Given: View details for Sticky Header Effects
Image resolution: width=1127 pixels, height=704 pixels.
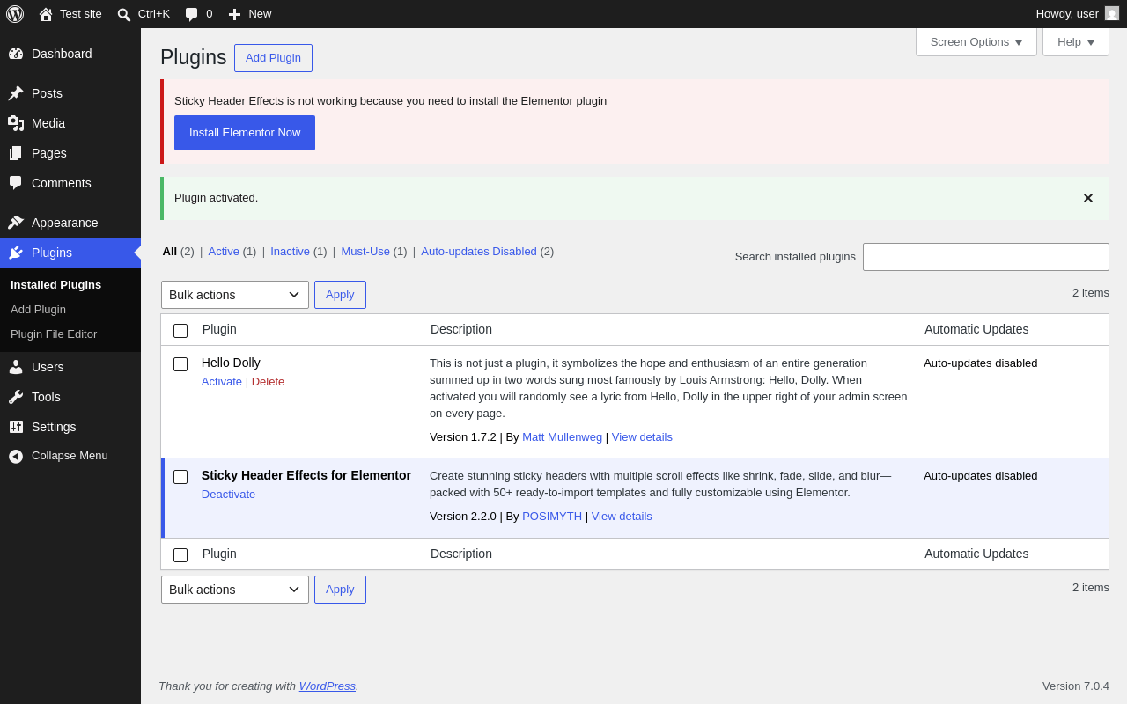Looking at the screenshot, I should (x=622, y=517).
